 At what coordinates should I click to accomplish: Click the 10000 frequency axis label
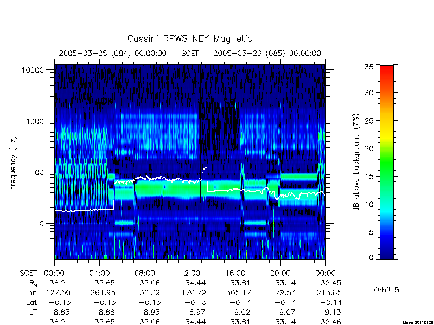point(33,70)
